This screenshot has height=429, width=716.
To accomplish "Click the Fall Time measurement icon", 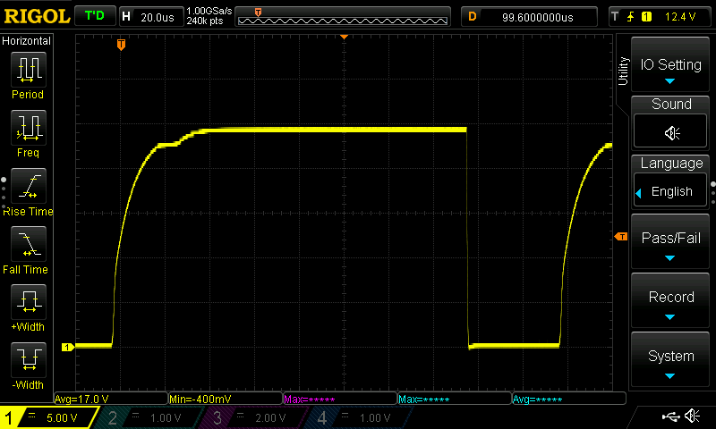I will coord(28,245).
